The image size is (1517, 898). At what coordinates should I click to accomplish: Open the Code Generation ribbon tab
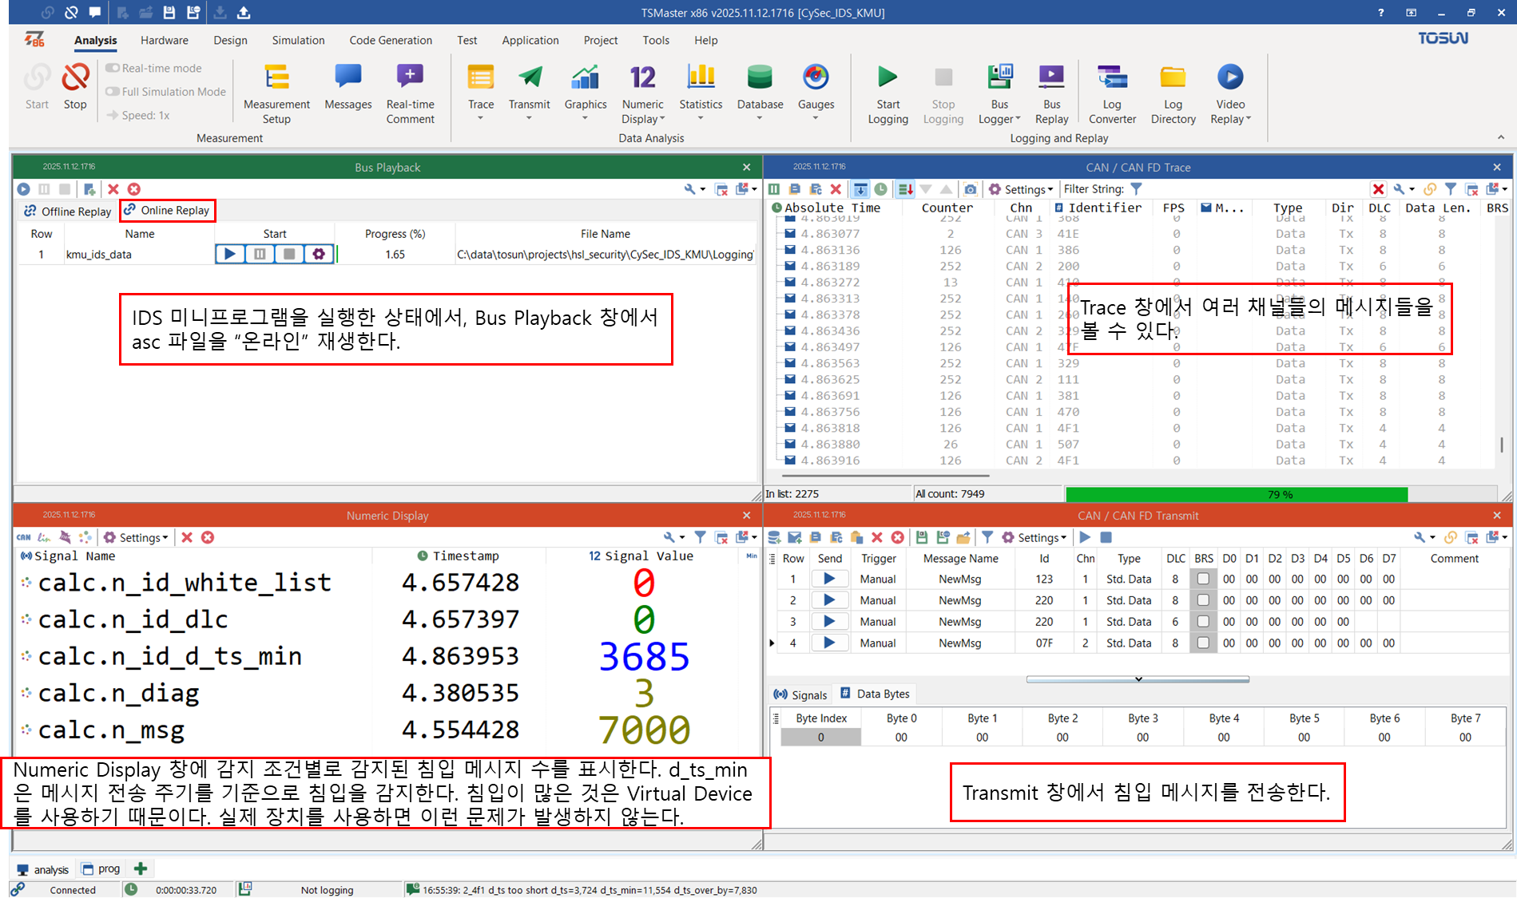click(391, 40)
